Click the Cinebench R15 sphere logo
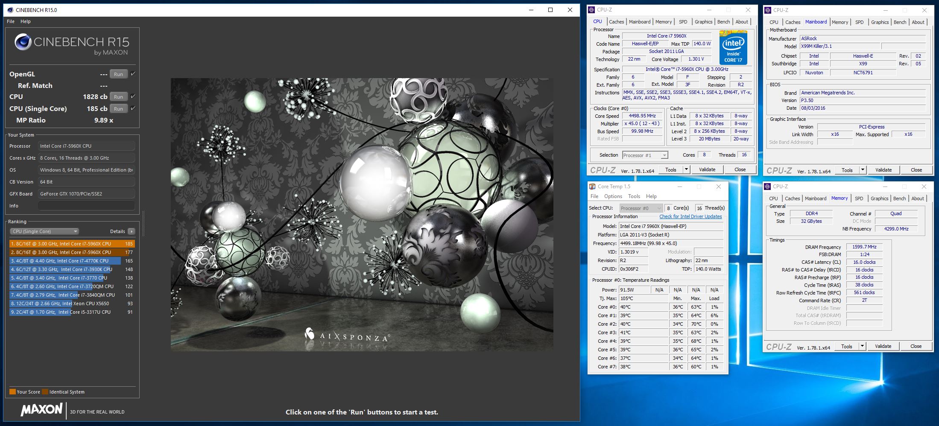The image size is (939, 426). click(23, 42)
